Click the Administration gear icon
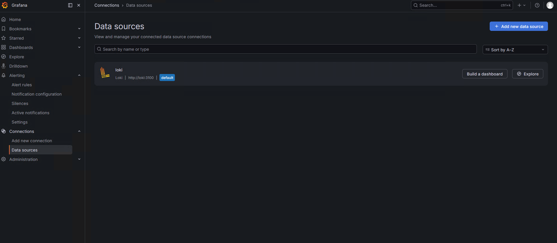Viewport: 557px width, 243px height. [x=3, y=159]
